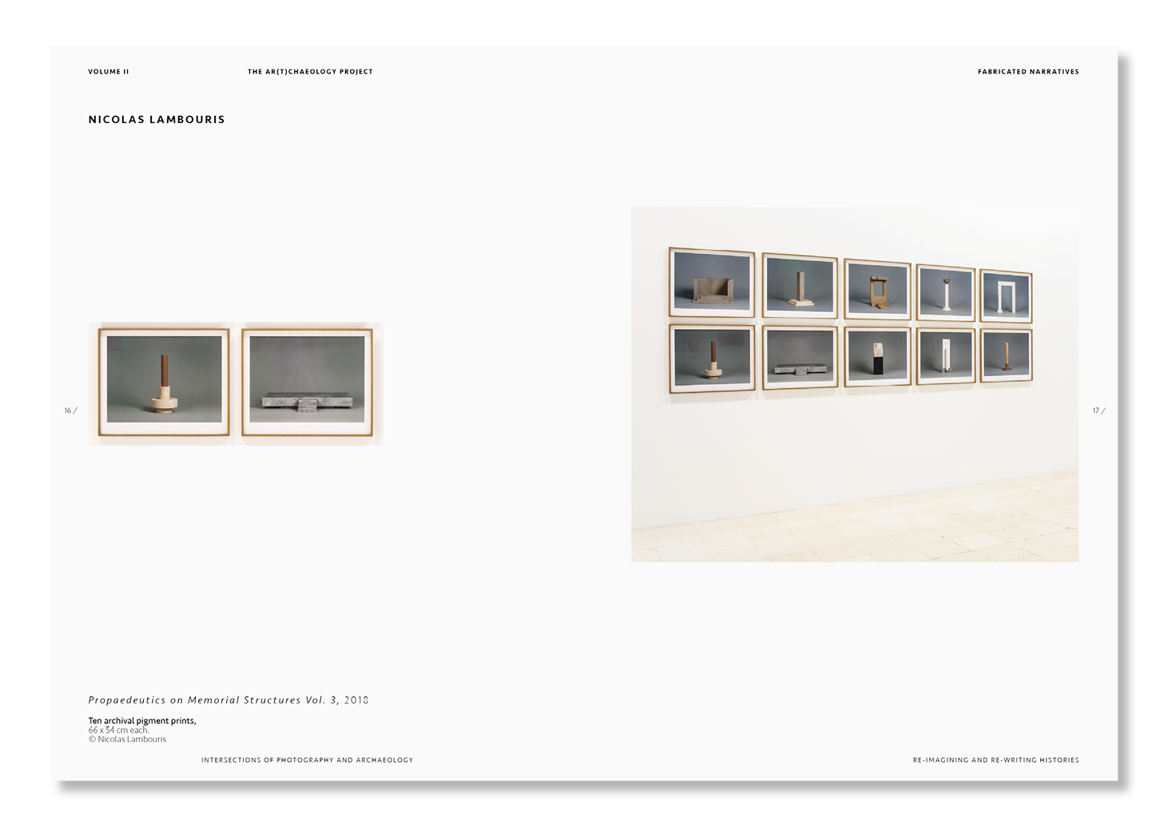Image resolution: width=1168 pixels, height=825 pixels.
Task: Select the 66 x 54 cm each dimension line
Action: 118,729
